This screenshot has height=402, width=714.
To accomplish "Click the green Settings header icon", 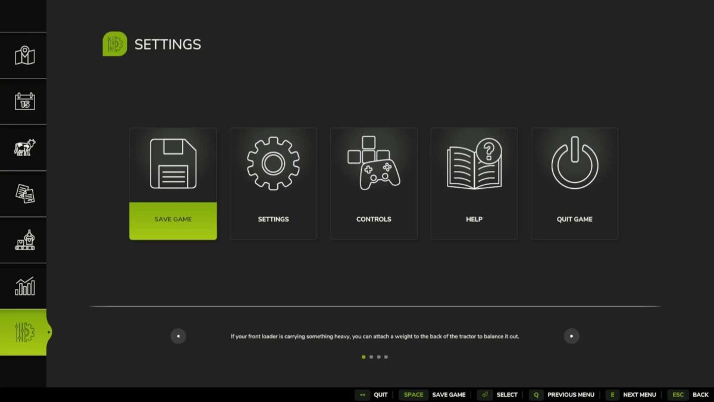I will pos(115,44).
